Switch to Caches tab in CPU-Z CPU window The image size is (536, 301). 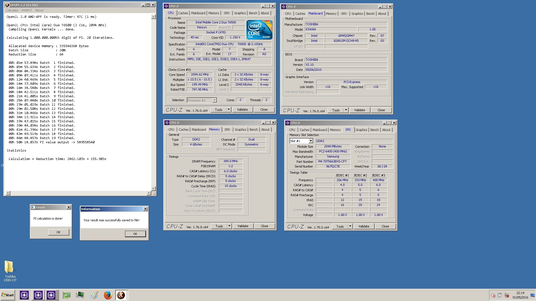pyautogui.click(x=183, y=13)
